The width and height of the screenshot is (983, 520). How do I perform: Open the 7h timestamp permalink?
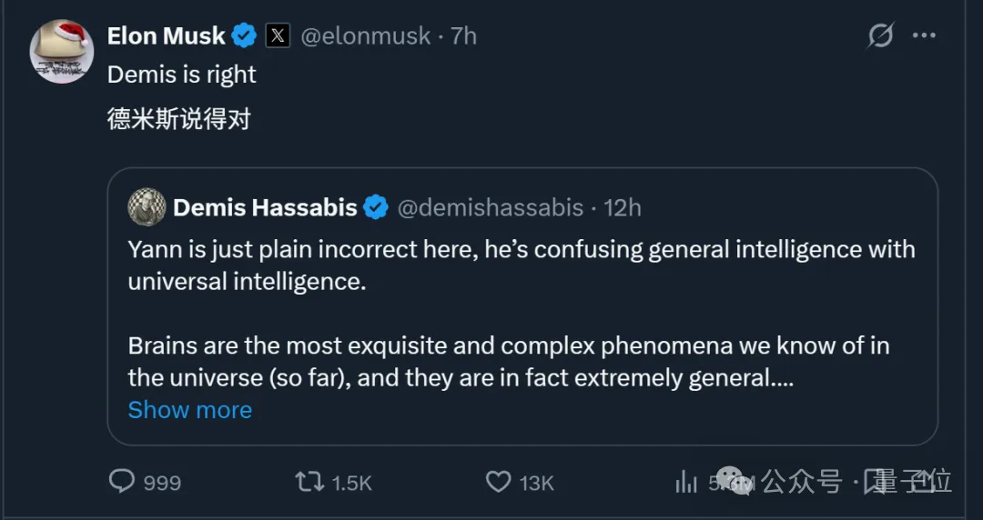point(463,36)
